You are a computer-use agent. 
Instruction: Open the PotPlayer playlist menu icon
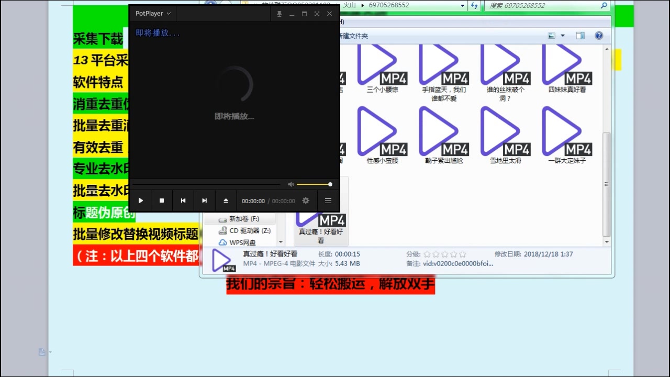tap(328, 201)
